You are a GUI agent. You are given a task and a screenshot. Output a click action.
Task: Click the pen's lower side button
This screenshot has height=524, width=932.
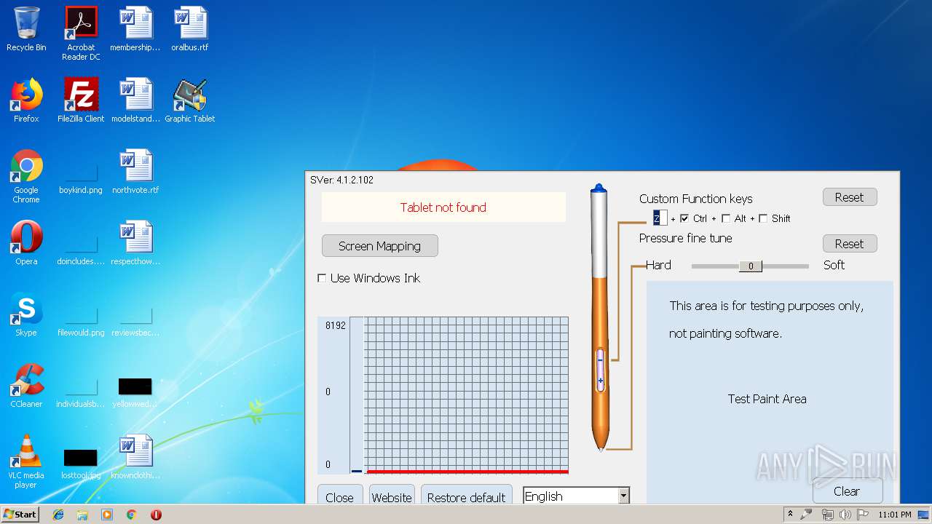[601, 381]
